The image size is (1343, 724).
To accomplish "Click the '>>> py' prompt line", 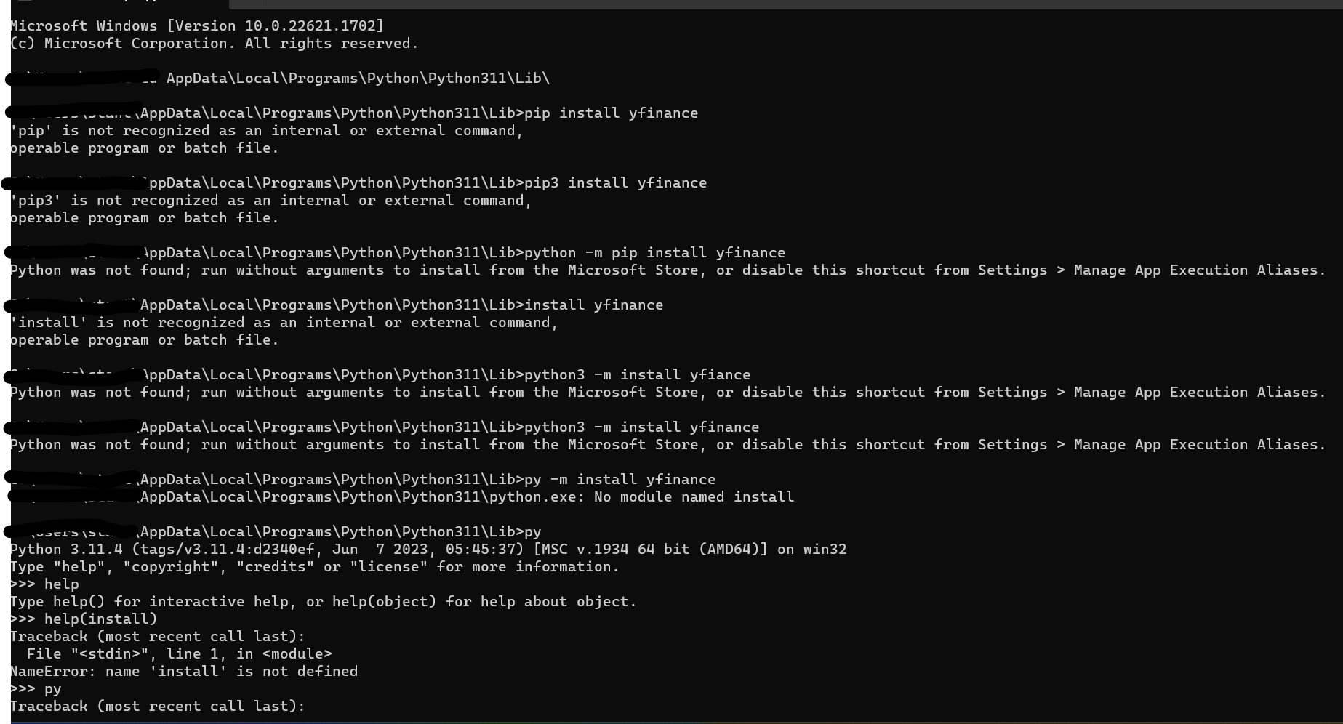I will point(36,689).
